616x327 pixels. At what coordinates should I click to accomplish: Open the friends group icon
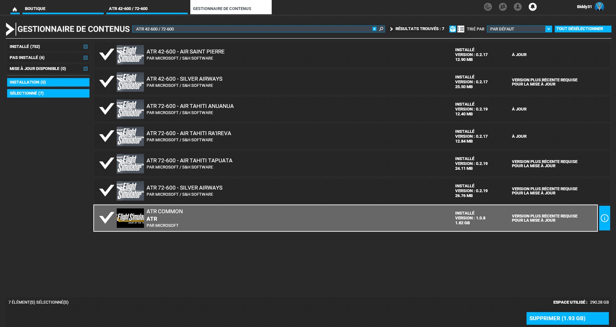503,7
